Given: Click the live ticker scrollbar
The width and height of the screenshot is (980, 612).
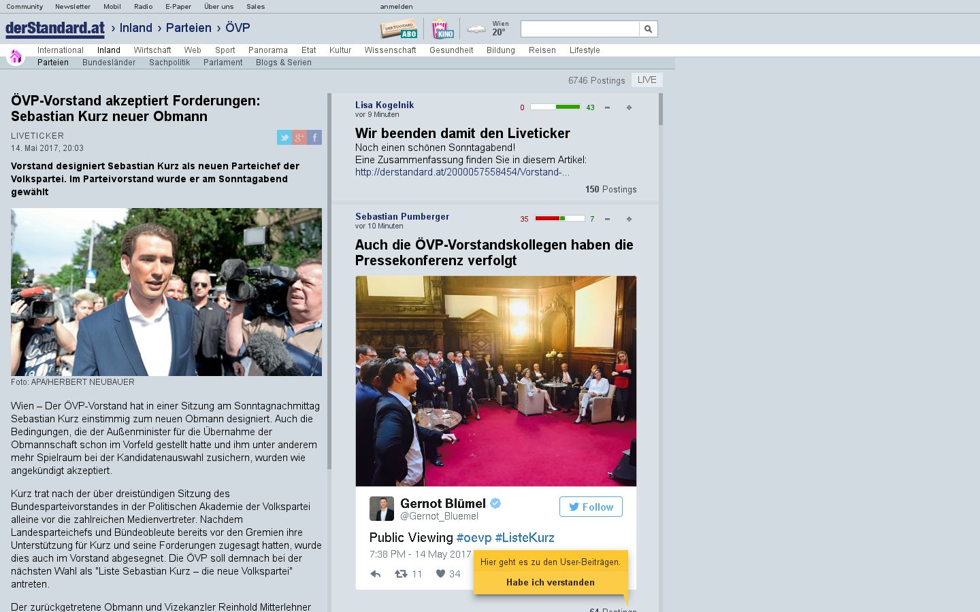Looking at the screenshot, I should pos(661,109).
